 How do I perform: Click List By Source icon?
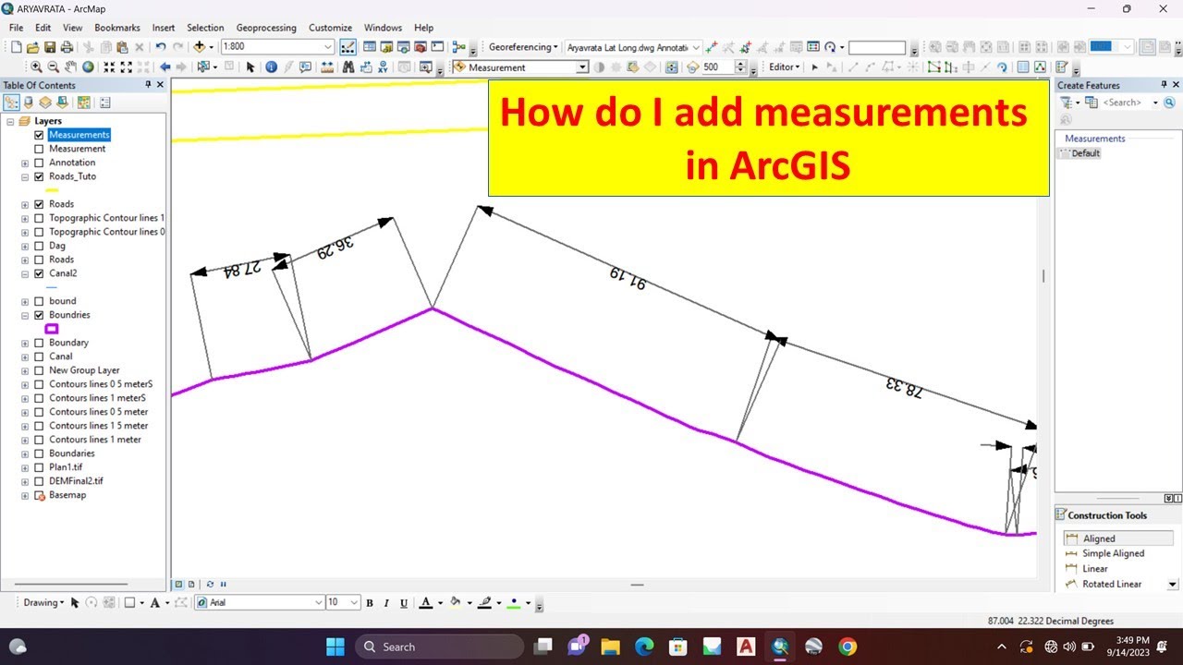29,103
